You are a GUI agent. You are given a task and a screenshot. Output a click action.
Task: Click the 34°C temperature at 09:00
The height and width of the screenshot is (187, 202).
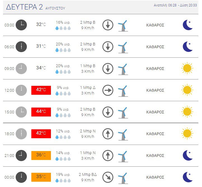coord(41,68)
